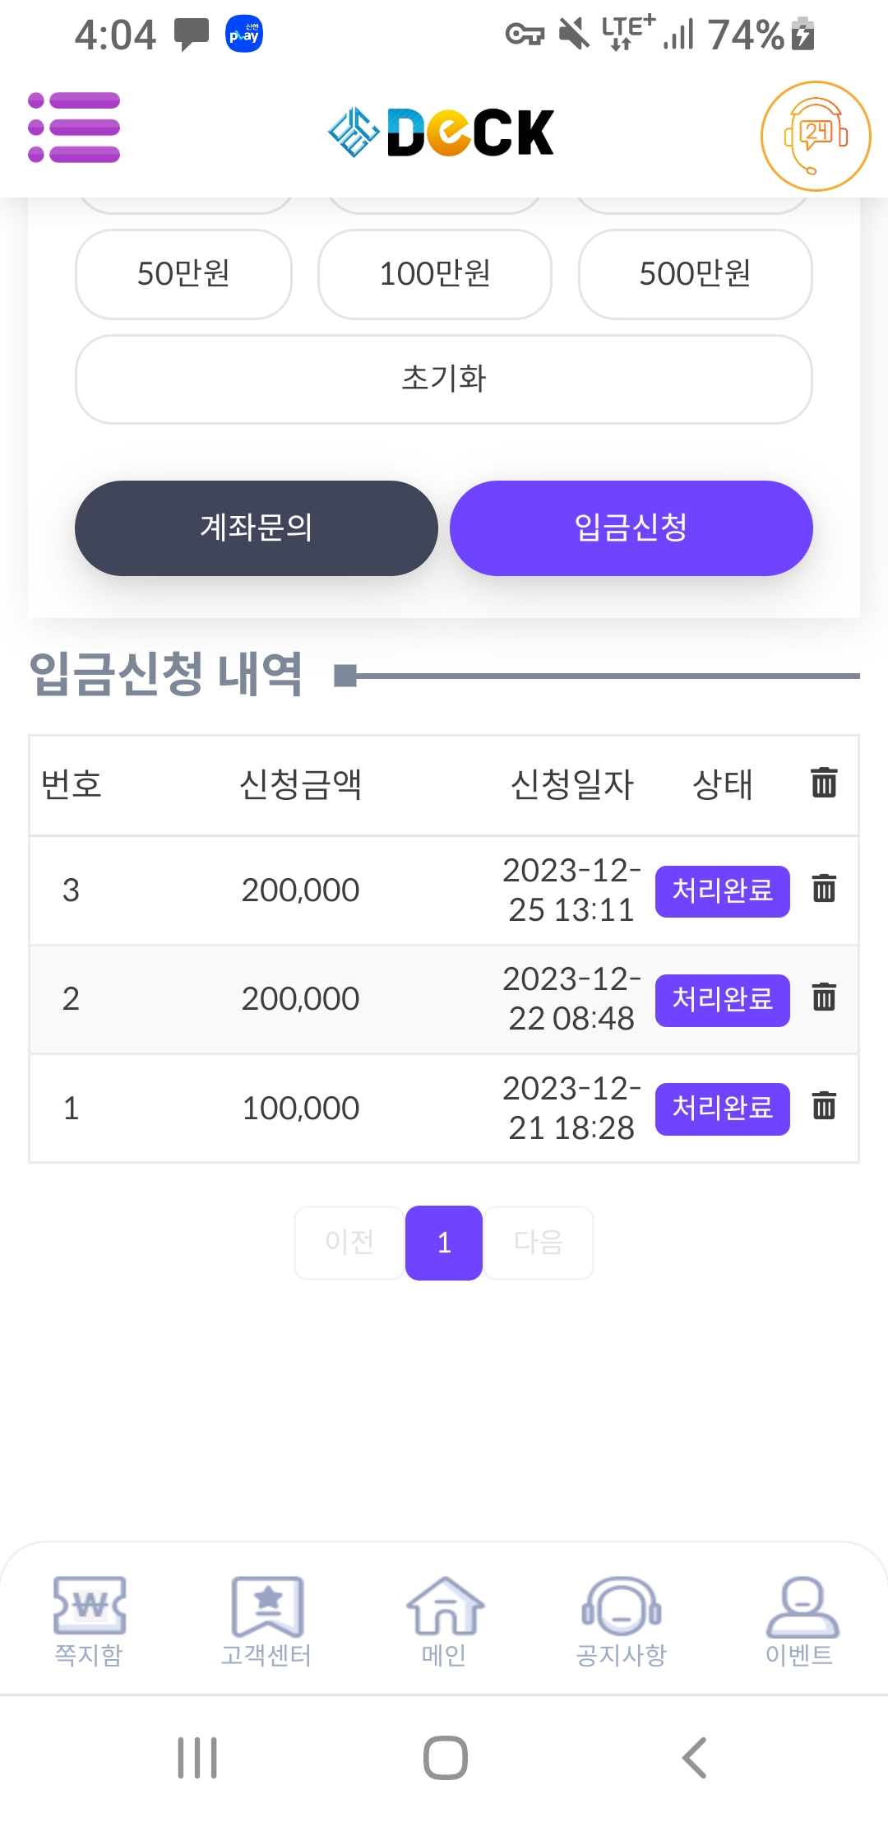Tap the DECK logo
The width and height of the screenshot is (888, 1827).
(442, 132)
